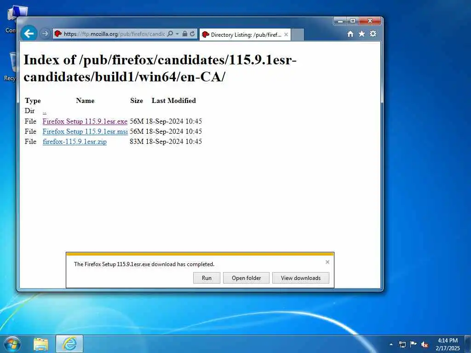Go back with the IE back arrow

point(29,33)
